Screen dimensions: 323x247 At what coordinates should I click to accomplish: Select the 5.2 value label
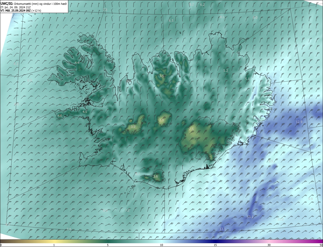(x=226, y=71)
